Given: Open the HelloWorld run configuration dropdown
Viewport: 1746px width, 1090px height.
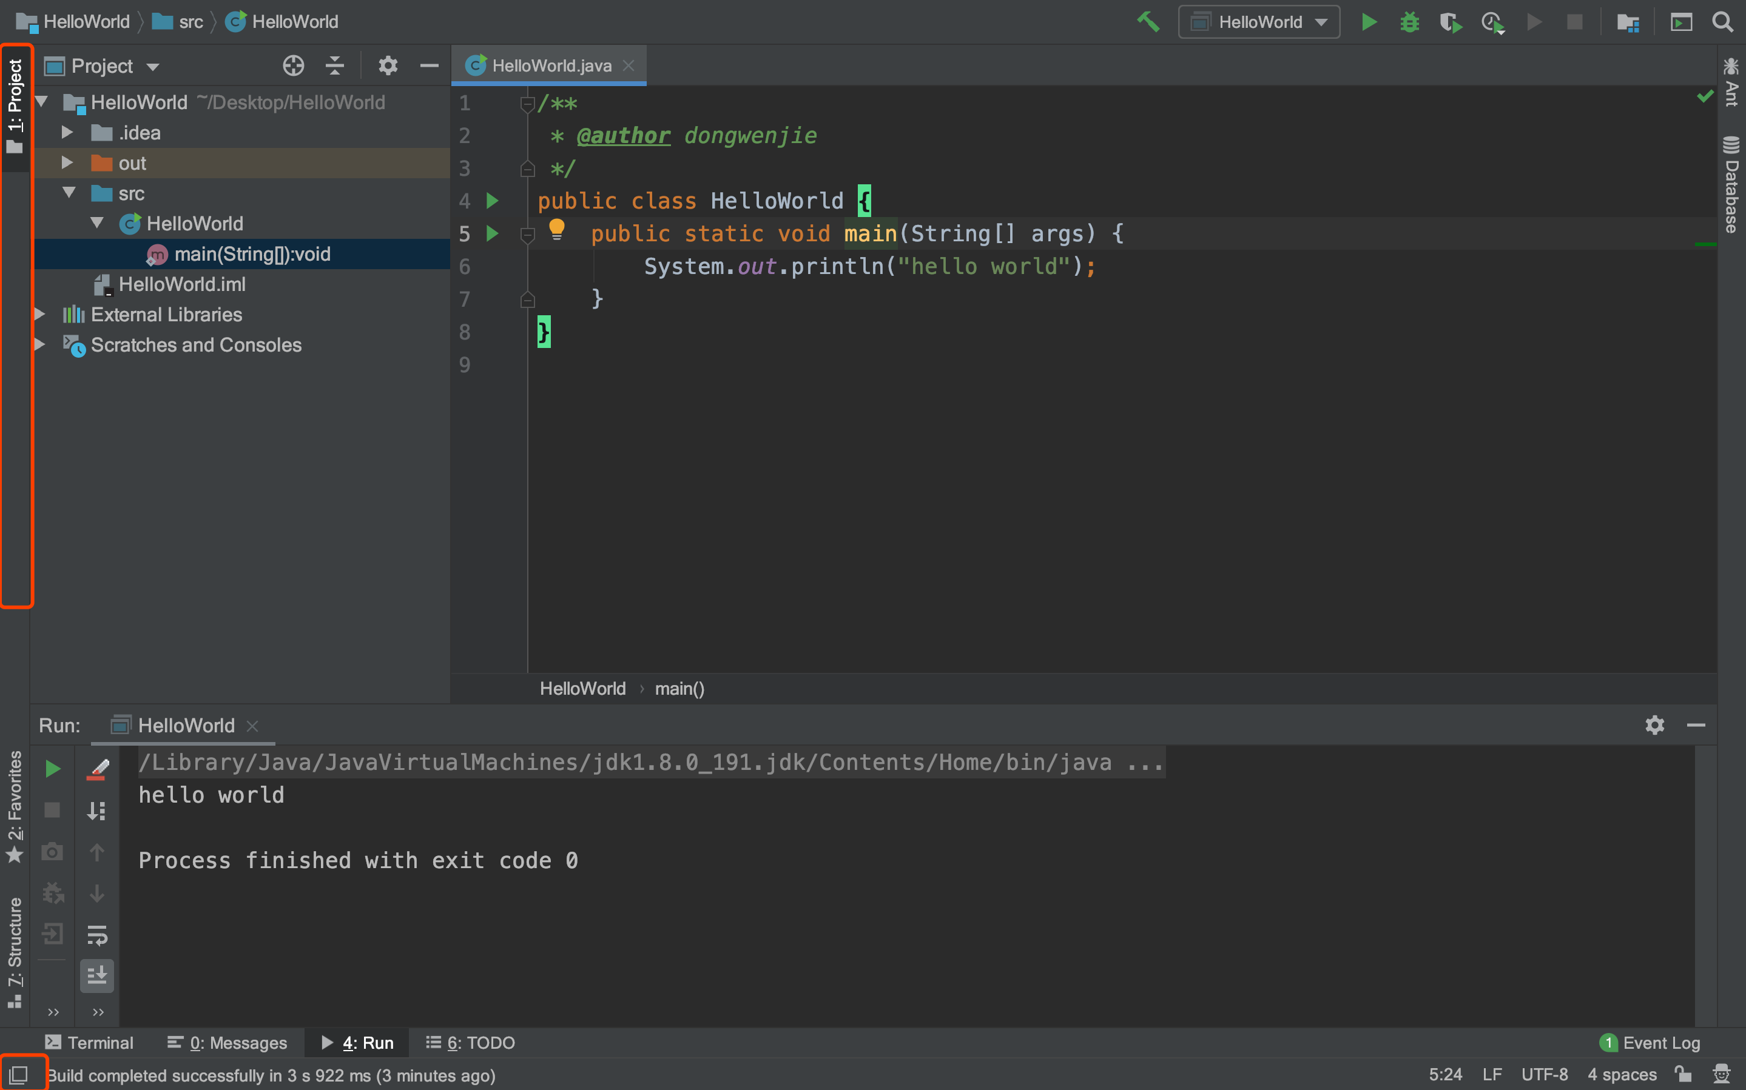Looking at the screenshot, I should 1258,22.
